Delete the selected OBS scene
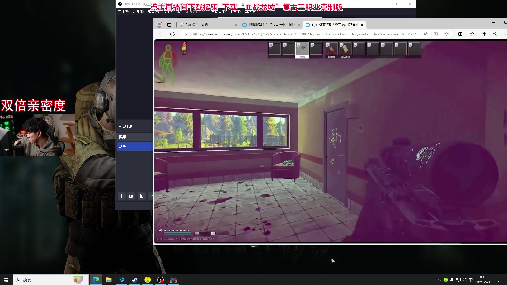Viewport: 507px width, 285px height. (x=131, y=196)
